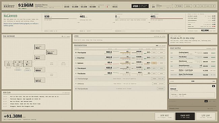Click the rightmost button in the Uptown row
219x123 pixels.
click(161, 63)
